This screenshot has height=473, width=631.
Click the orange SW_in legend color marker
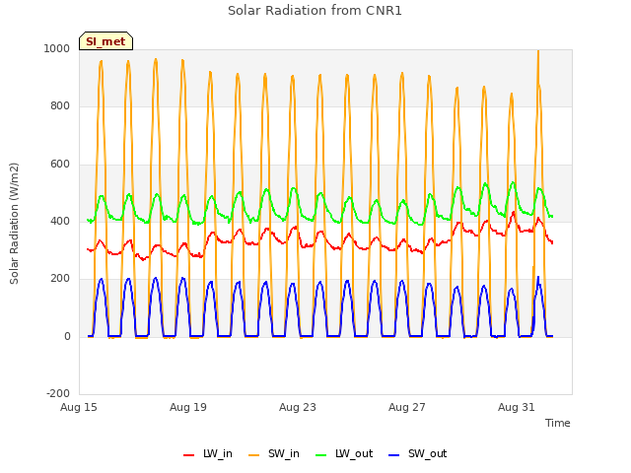click(x=254, y=455)
